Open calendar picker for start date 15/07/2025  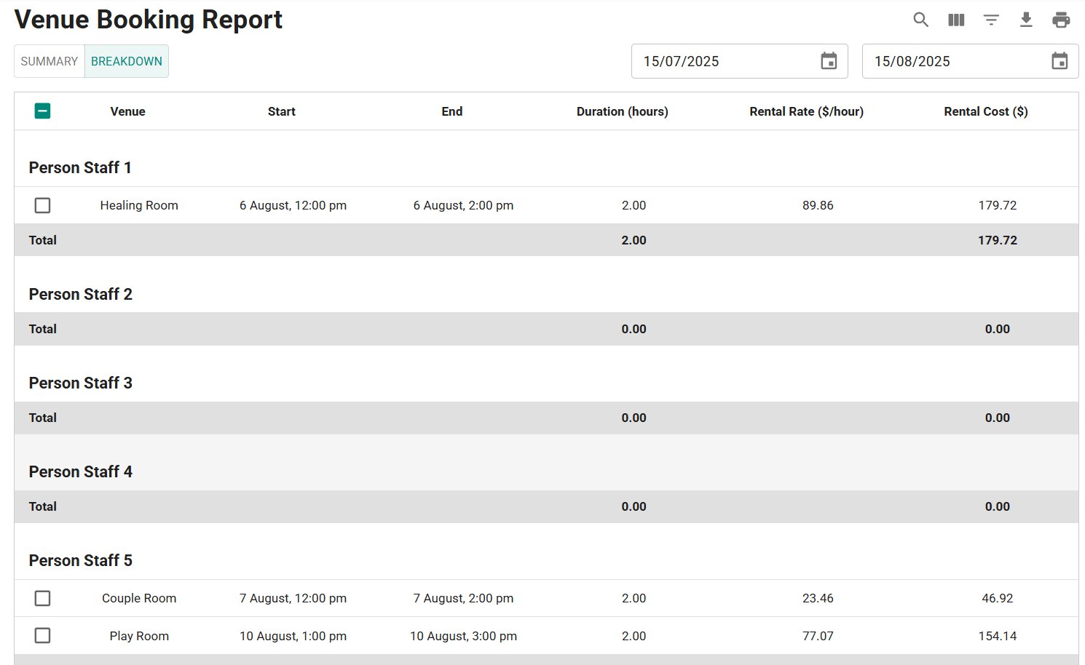[829, 61]
